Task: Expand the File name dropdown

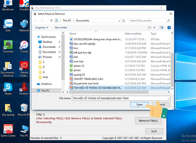Action: tap(168, 98)
